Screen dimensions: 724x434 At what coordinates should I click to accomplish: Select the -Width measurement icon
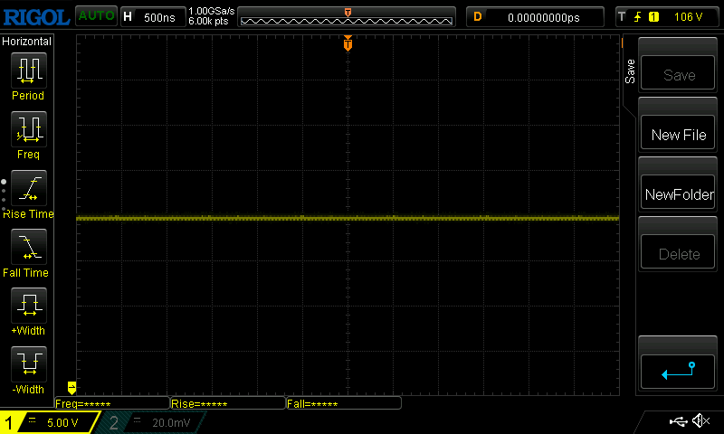click(x=29, y=363)
